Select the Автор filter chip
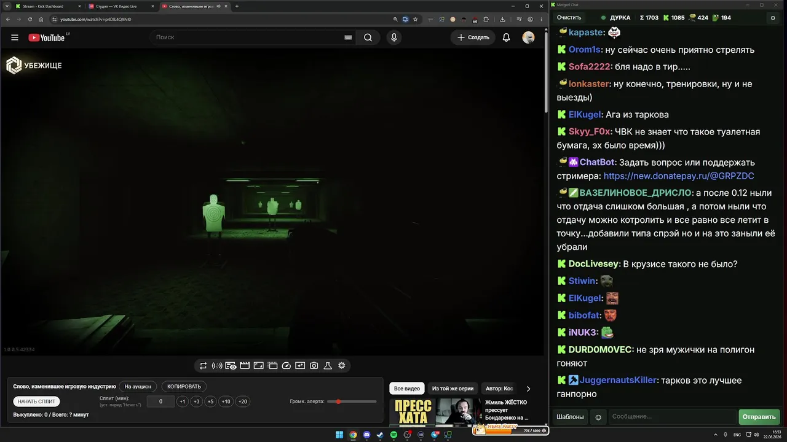The width and height of the screenshot is (787, 442). coord(499,389)
